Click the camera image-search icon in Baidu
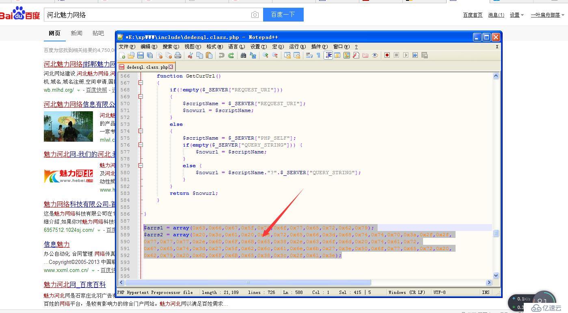Screen dimensions: 568x313 (255, 15)
